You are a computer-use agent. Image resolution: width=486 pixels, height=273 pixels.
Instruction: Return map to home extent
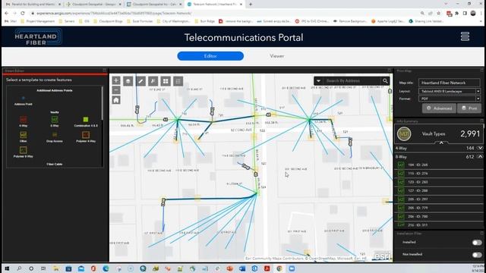click(x=116, y=100)
